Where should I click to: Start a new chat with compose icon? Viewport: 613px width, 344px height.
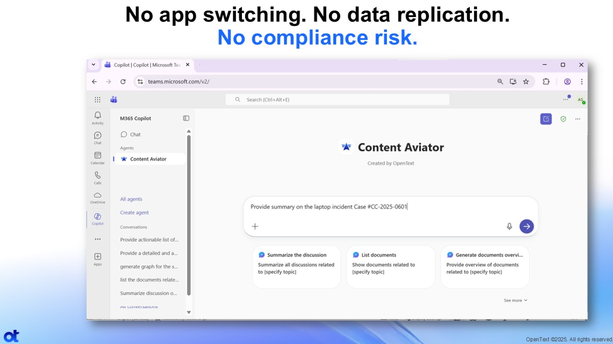546,119
